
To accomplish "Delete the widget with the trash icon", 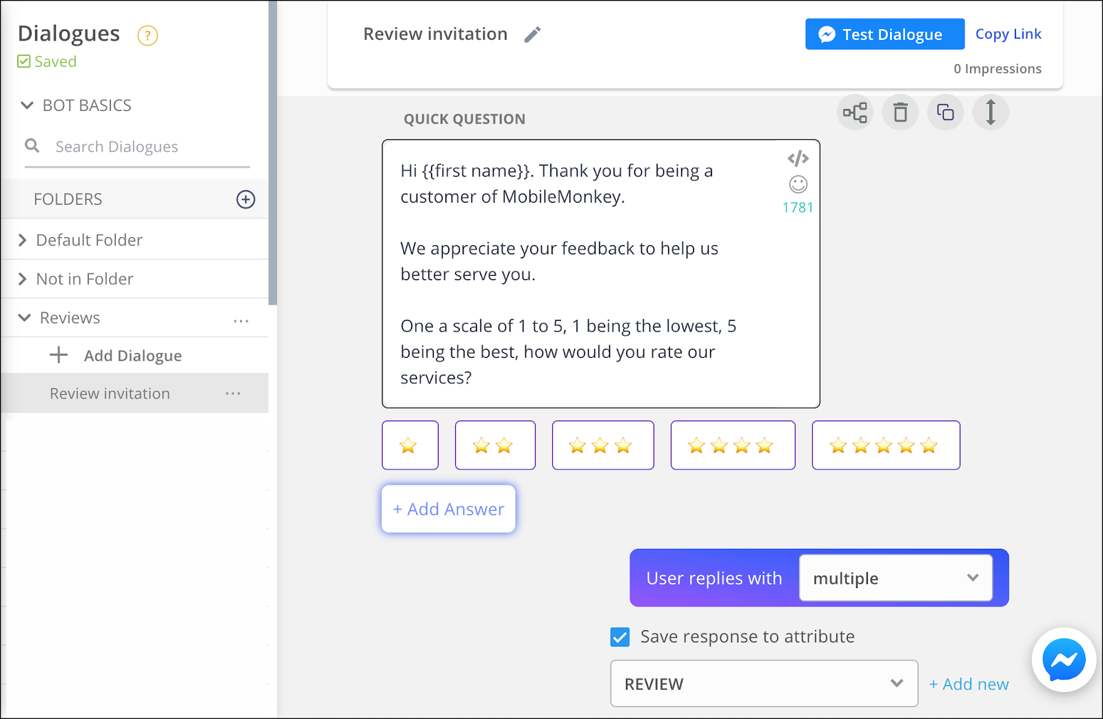I will point(900,112).
